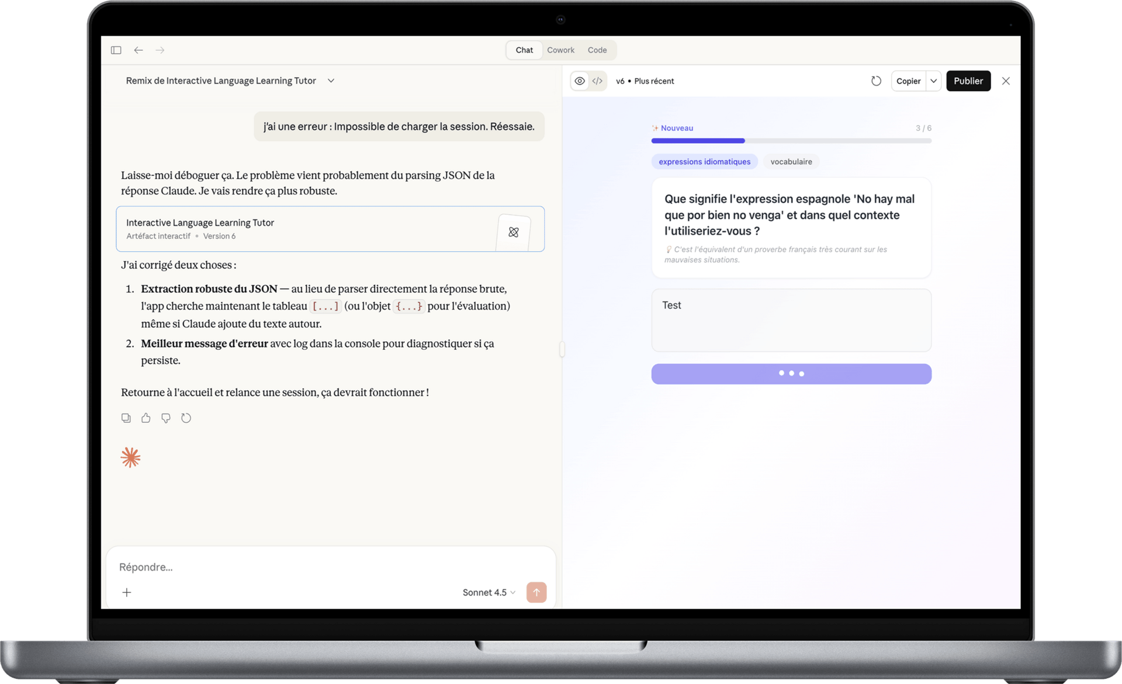Give the response a thumbs up
1122x684 pixels.
(146, 418)
